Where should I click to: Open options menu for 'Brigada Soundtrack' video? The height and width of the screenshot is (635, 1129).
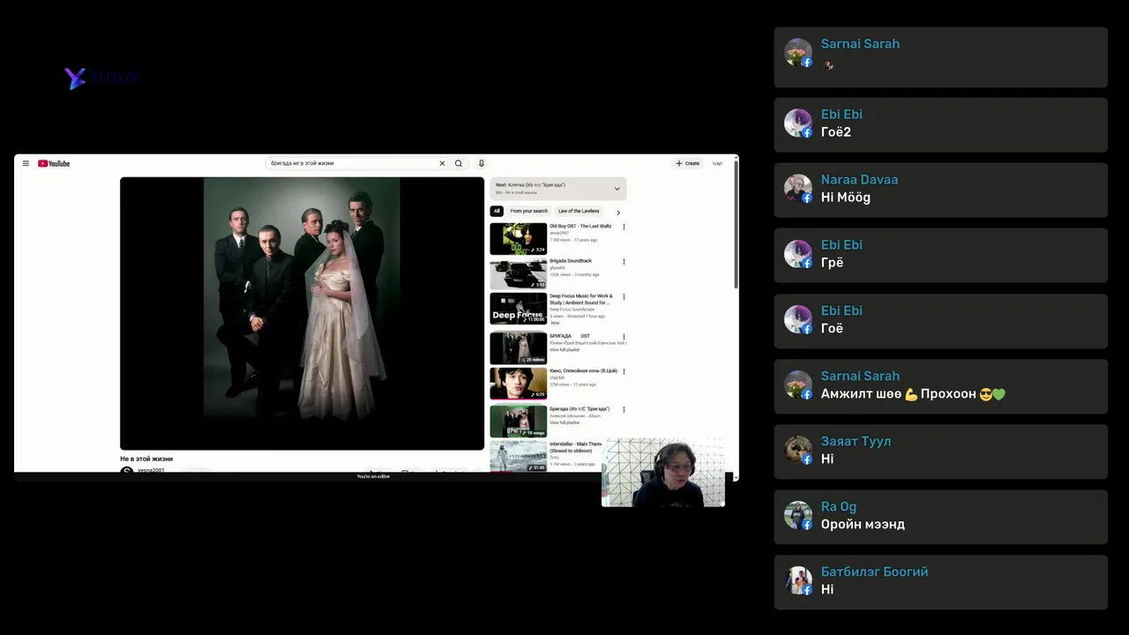point(624,261)
